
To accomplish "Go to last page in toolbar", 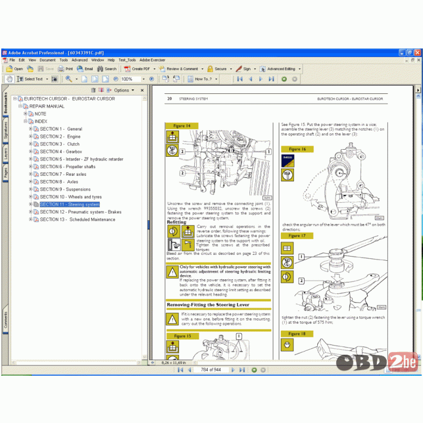I will pyautogui.click(x=271, y=79).
